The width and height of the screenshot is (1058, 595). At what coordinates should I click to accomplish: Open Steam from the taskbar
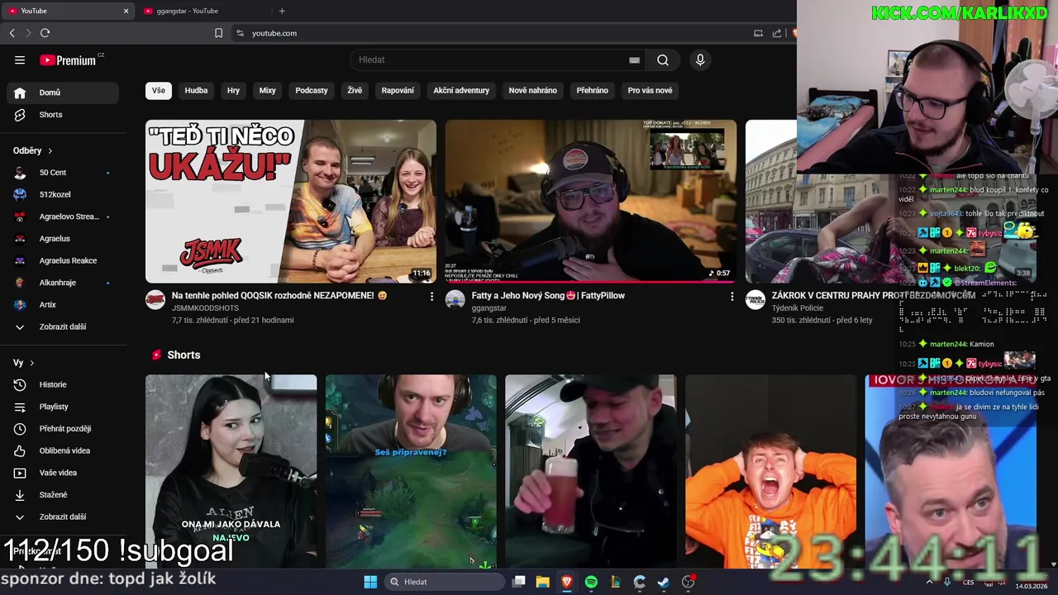[664, 582]
